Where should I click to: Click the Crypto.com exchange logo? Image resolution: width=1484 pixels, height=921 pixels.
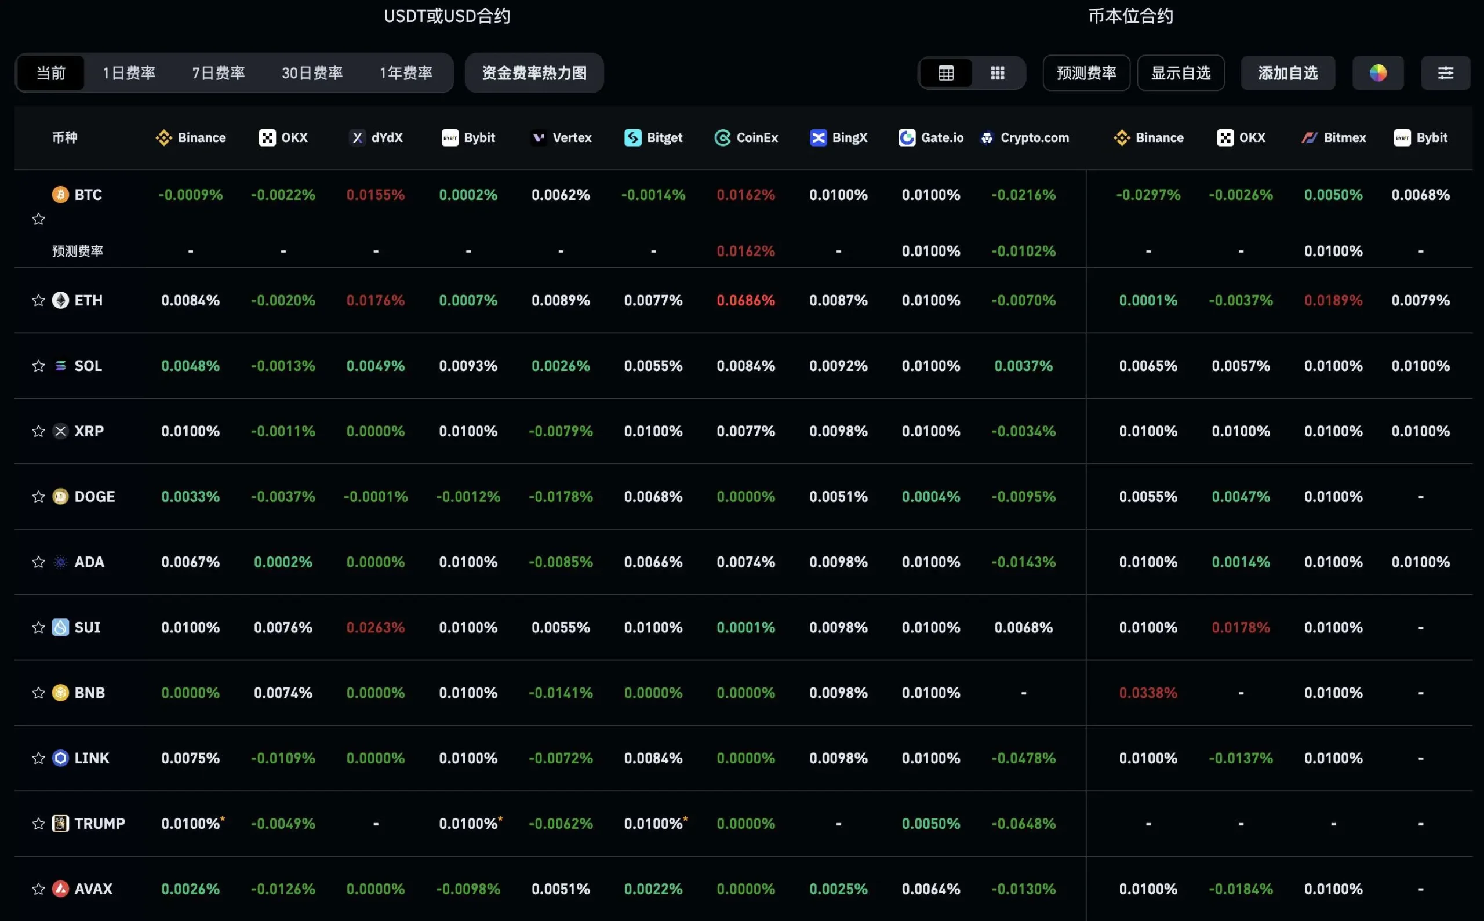click(986, 138)
